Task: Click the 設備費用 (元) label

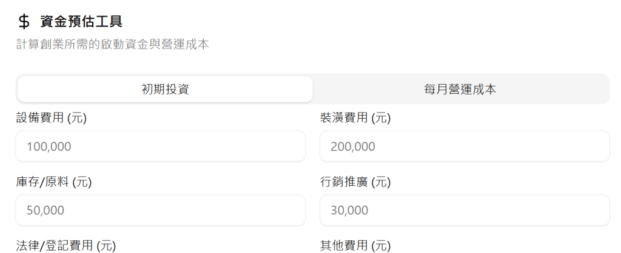Action: (x=52, y=118)
